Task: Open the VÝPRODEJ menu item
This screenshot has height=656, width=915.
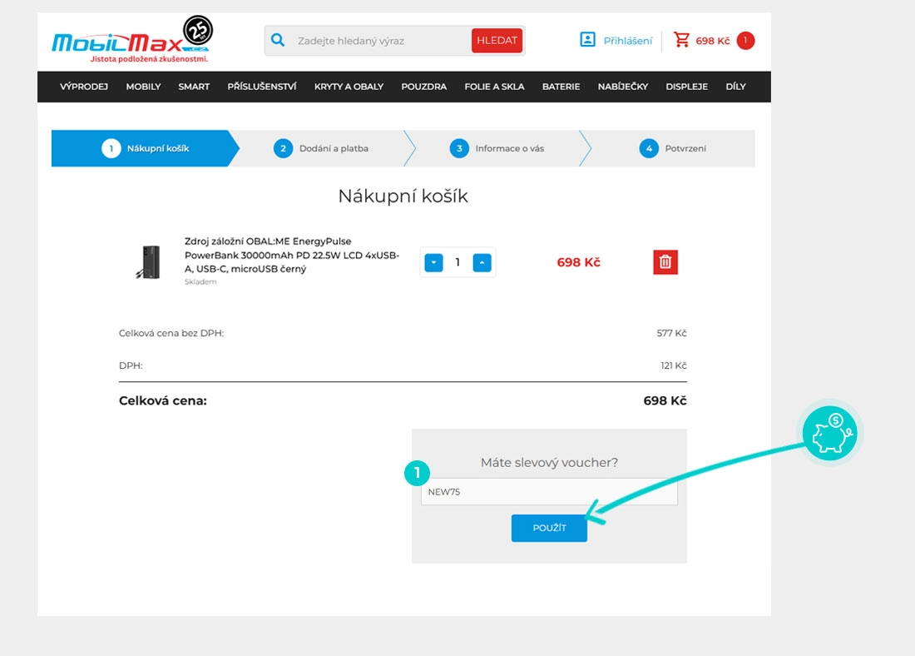Action: (84, 87)
